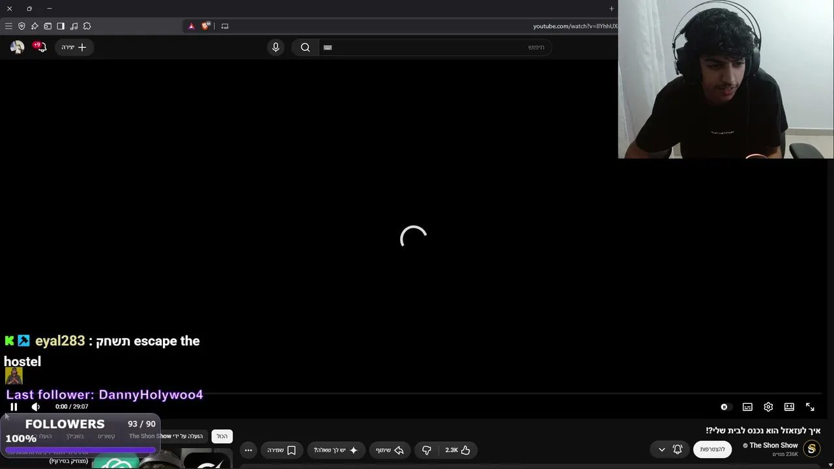This screenshot has height=469, width=834.
Task: Pause the video with the pause button
Action: (14, 406)
